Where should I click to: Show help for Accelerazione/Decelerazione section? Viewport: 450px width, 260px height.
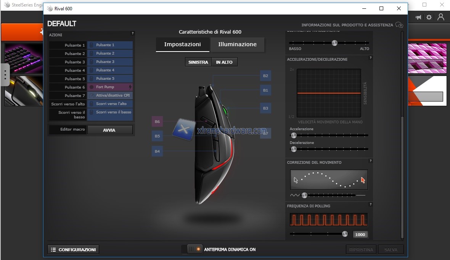pyautogui.click(x=370, y=58)
